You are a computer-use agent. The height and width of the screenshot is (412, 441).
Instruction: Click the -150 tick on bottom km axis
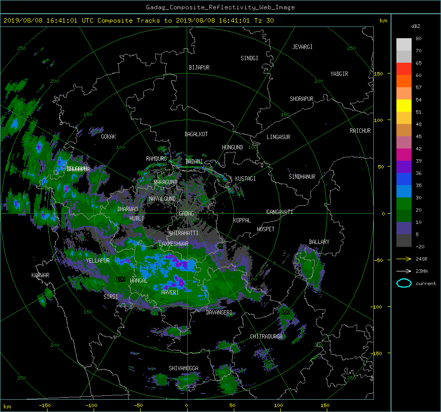click(45, 406)
